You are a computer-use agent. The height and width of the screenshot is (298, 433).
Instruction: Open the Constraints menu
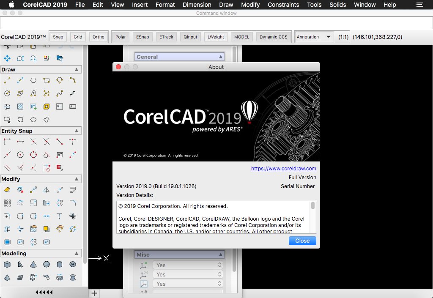[x=283, y=5]
